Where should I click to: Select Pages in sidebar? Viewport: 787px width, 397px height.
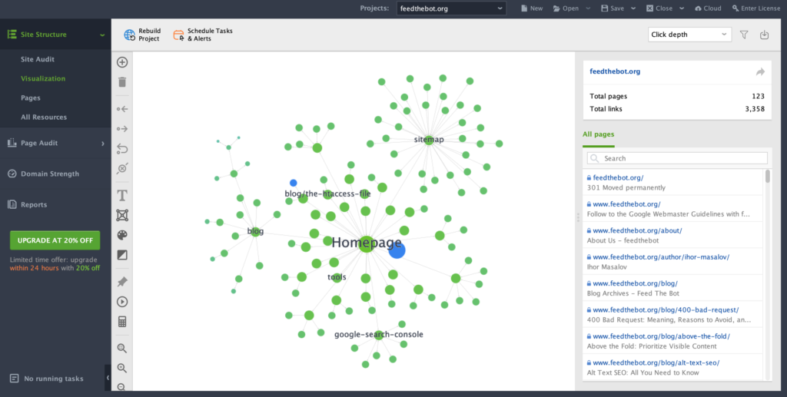(x=31, y=98)
